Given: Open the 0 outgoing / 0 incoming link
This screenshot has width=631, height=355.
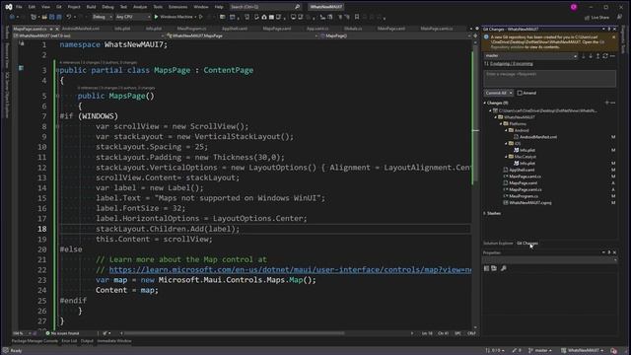Looking at the screenshot, I should (x=512, y=64).
